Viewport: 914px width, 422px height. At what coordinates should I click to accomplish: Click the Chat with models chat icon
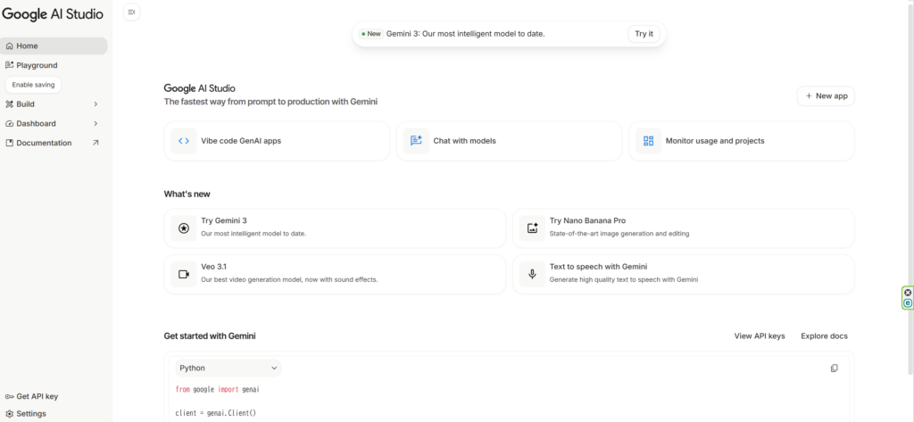pos(416,141)
